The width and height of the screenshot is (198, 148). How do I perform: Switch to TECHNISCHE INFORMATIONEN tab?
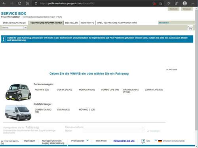point(46,23)
